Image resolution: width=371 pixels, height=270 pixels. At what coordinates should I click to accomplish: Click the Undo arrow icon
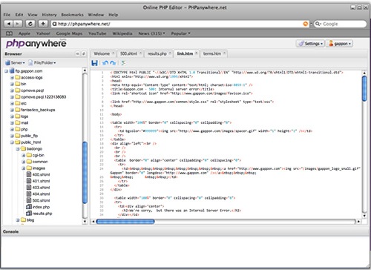pyautogui.click(x=105, y=63)
